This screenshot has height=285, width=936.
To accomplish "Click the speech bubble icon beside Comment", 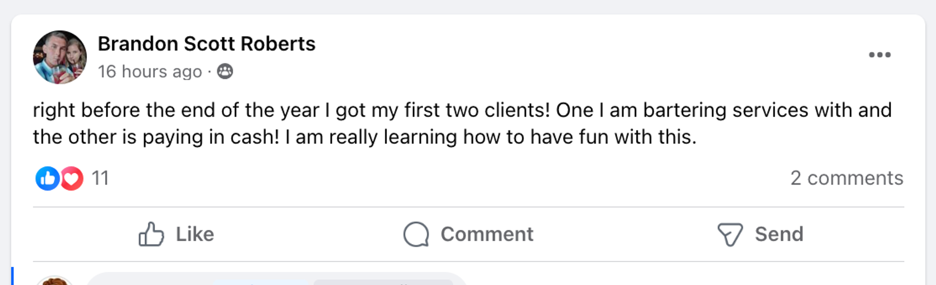I will 416,234.
